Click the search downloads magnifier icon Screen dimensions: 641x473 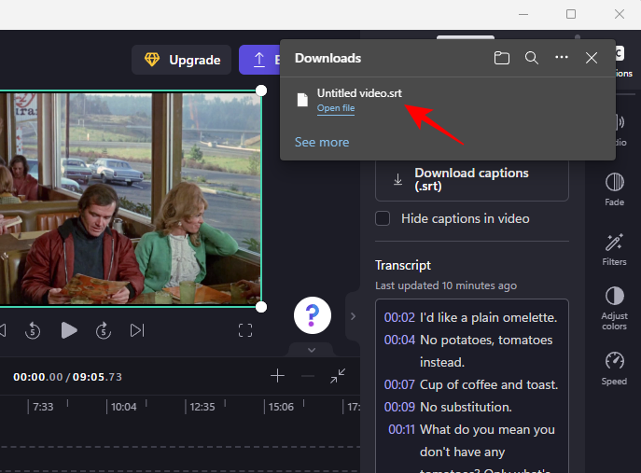point(532,58)
